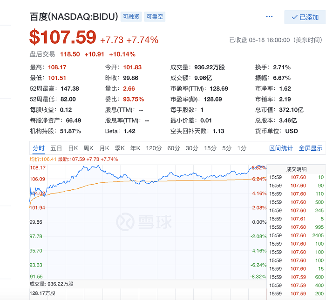Click the 今开 value 101.83
This screenshot has height=300, width=326.
pos(132,67)
